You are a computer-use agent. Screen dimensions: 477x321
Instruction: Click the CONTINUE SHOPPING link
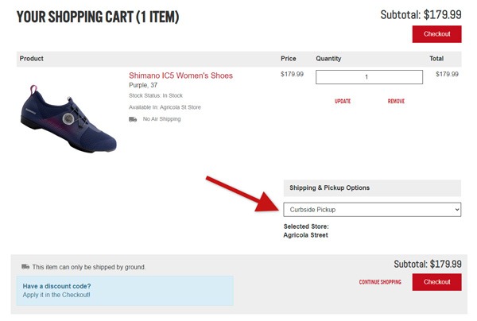pyautogui.click(x=380, y=282)
